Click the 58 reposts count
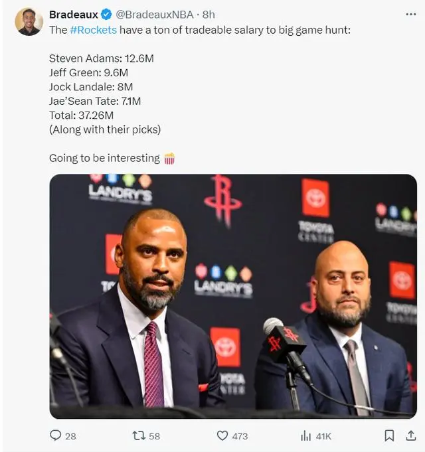This screenshot has height=452, width=425. (x=154, y=436)
